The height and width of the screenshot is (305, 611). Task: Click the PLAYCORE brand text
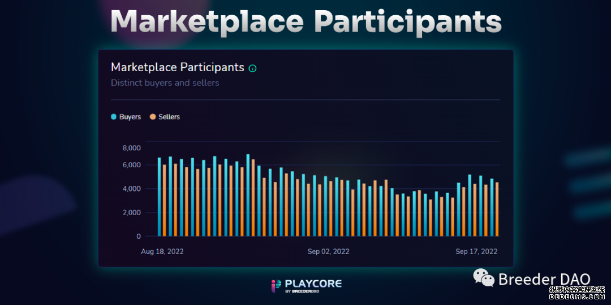pos(313,283)
